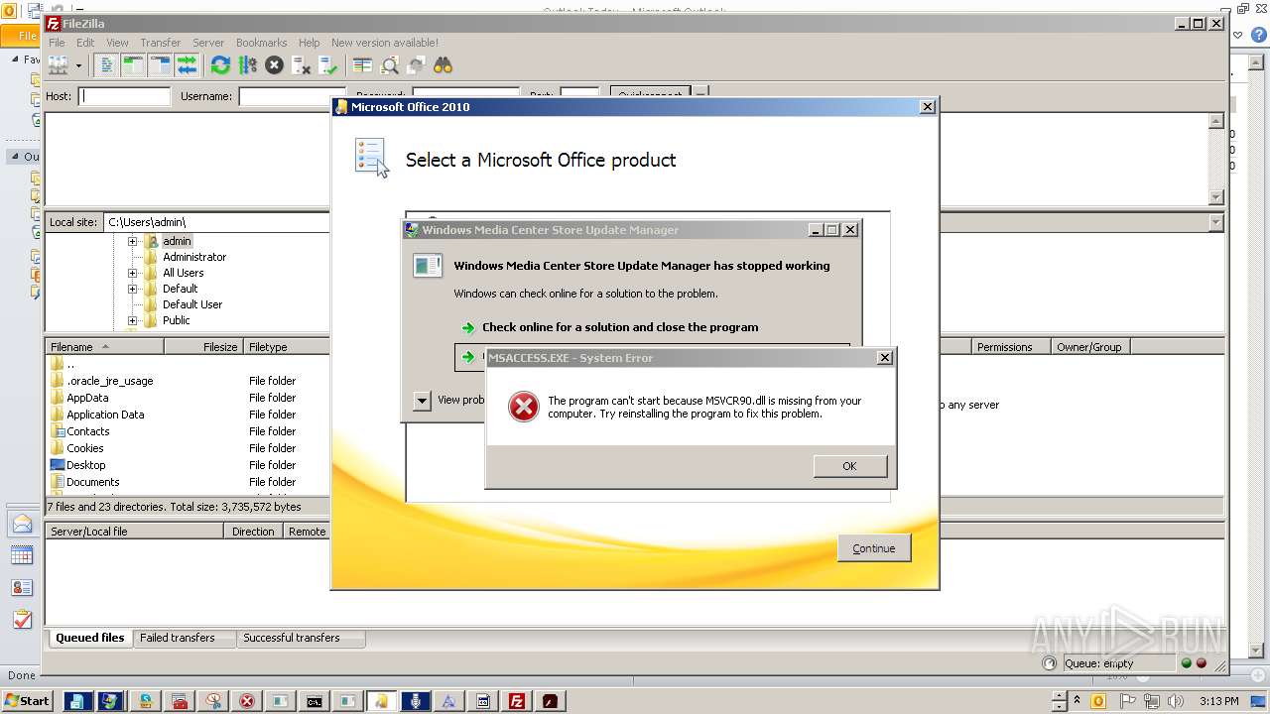
Task: Click Continue in Microsoft Office 2010 dialog
Action: pos(874,548)
